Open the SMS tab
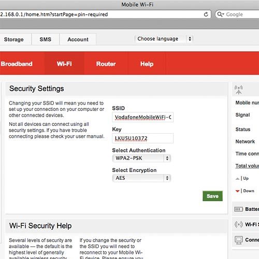The image size is (259, 259). click(46, 39)
